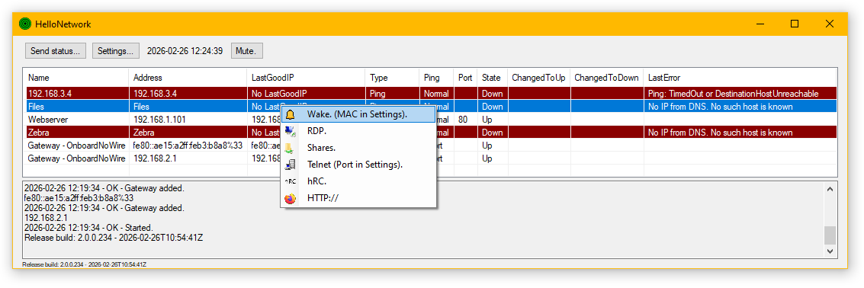Open the Settings... button

tap(116, 50)
